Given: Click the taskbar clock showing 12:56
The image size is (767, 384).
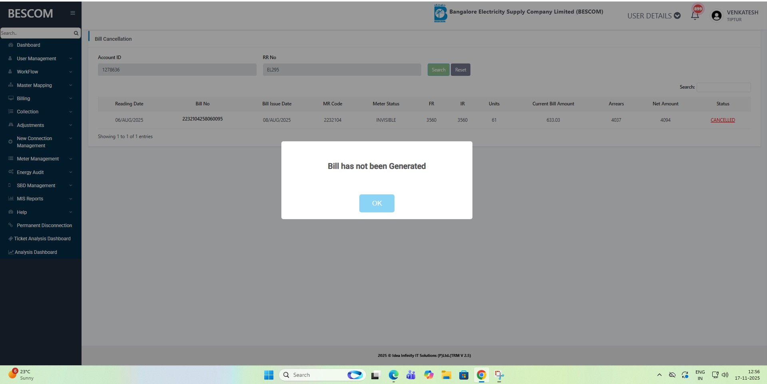Looking at the screenshot, I should (747, 375).
